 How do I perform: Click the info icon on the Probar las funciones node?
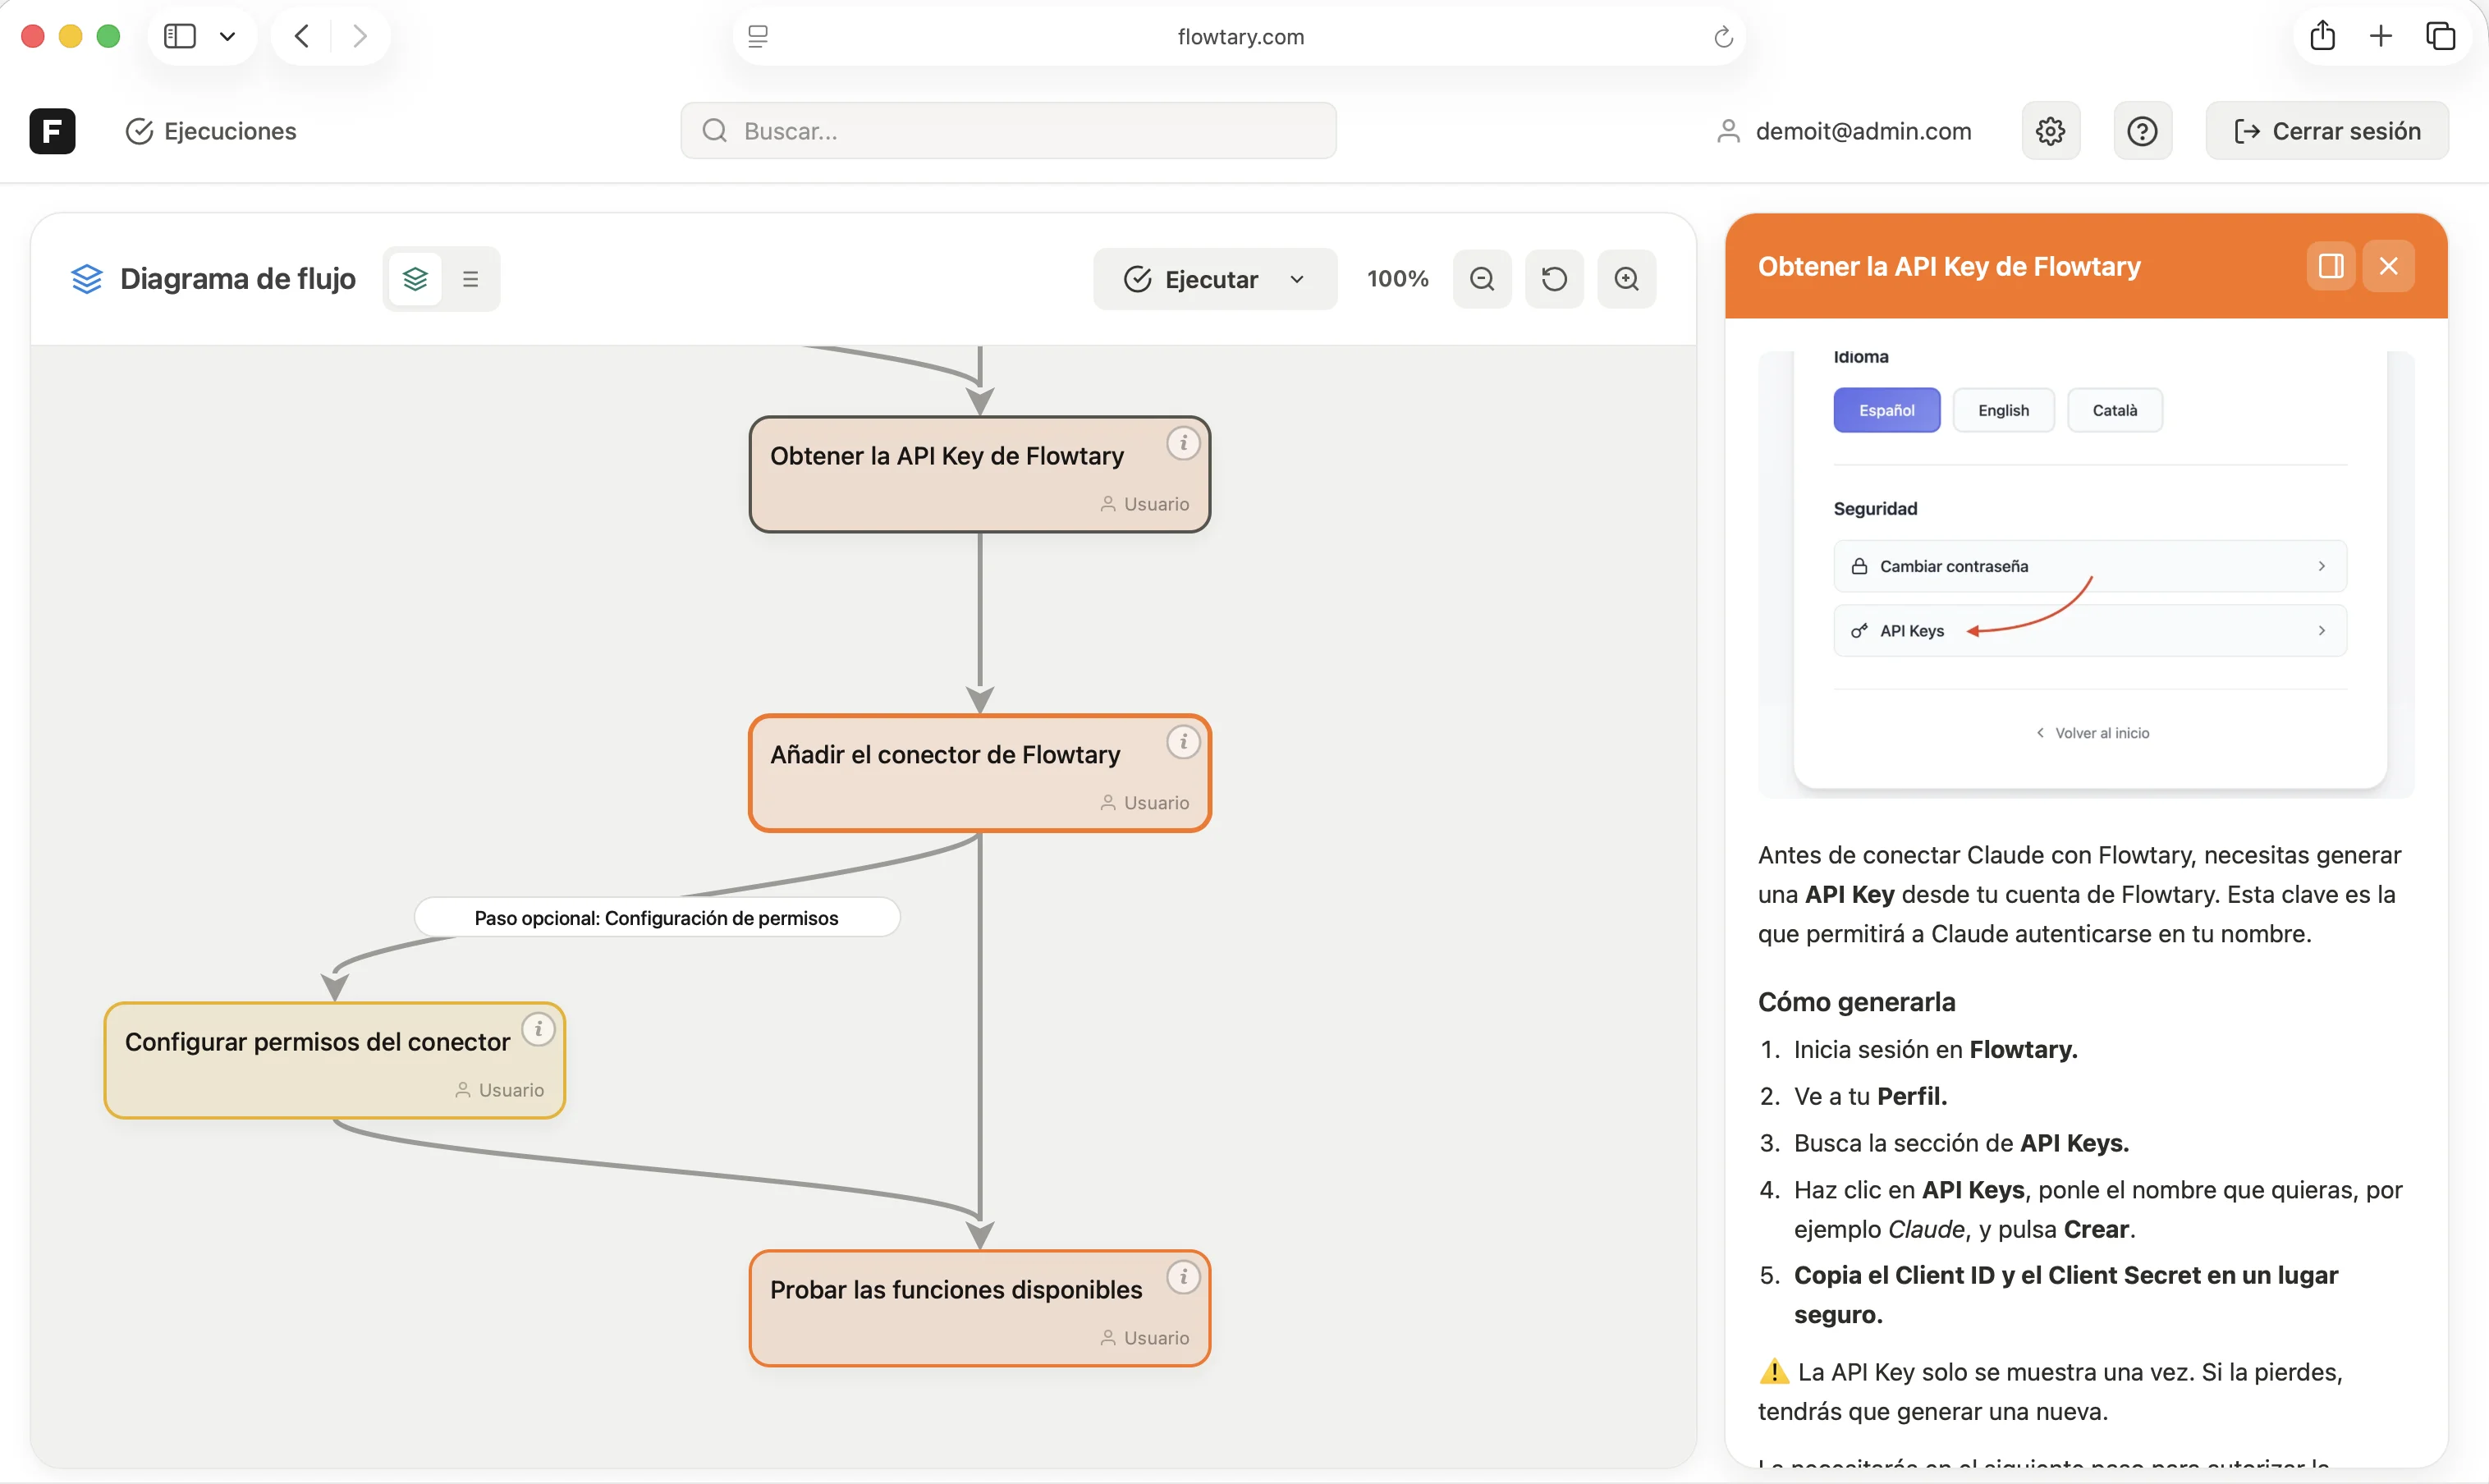point(1183,1277)
